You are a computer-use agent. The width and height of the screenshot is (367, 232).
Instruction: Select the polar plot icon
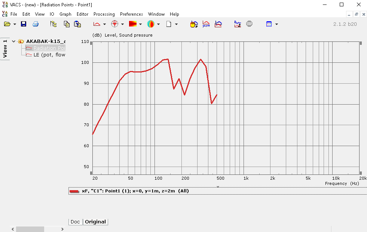[114, 24]
